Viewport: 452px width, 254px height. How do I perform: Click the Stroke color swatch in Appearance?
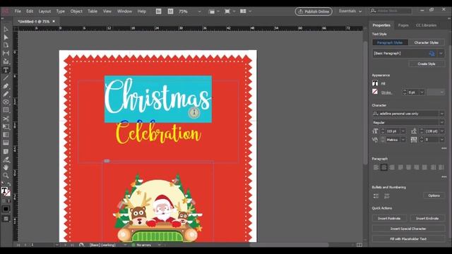(x=375, y=92)
